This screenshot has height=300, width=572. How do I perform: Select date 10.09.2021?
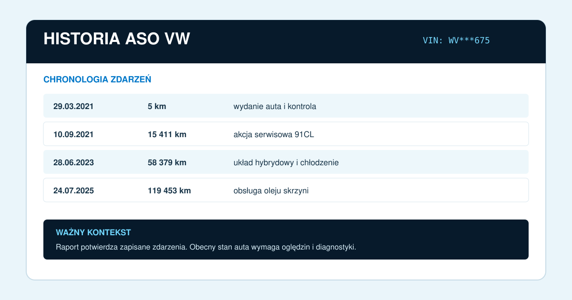click(73, 134)
